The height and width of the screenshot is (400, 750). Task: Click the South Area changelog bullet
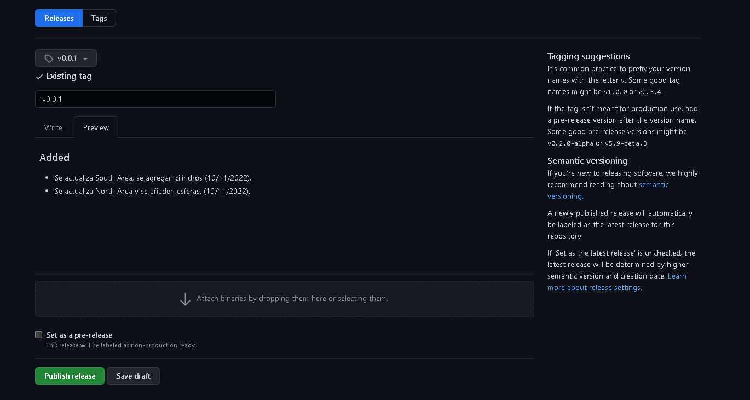153,178
